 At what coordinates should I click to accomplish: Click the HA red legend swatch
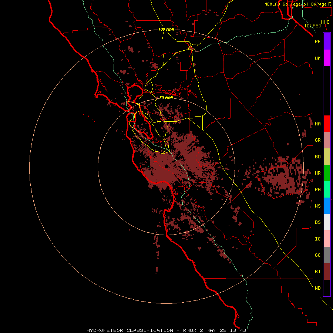point(327,124)
